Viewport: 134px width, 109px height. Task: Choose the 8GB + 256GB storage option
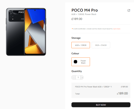click(x=101, y=45)
